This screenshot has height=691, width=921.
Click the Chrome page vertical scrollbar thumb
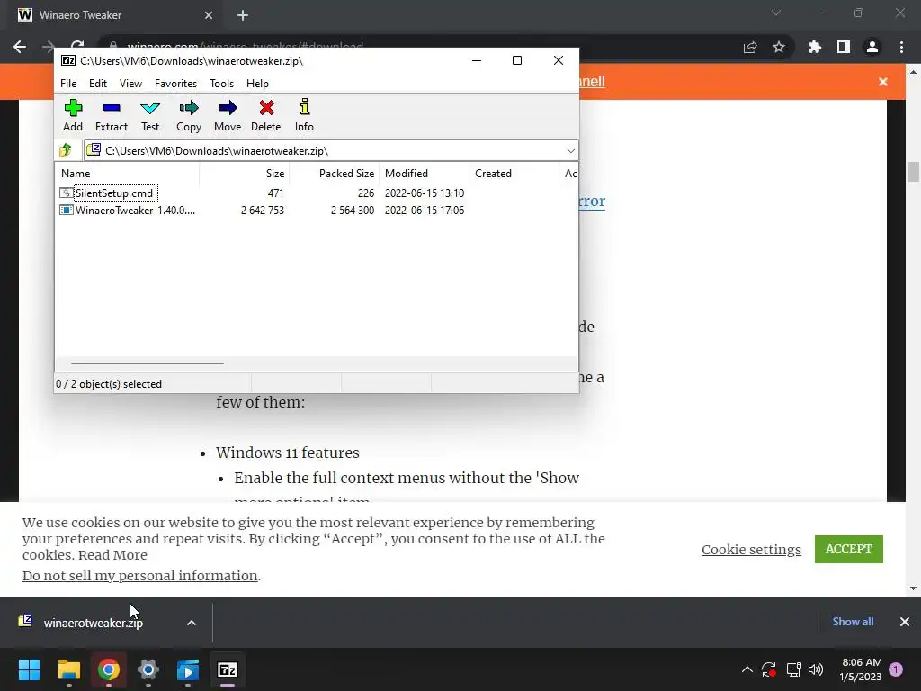coord(913,172)
